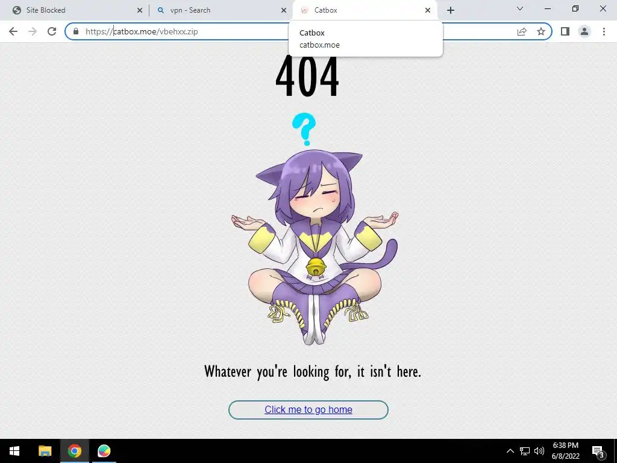Screen dimensions: 617x463
Task: Select the Catbox tab
Action: pos(365,10)
